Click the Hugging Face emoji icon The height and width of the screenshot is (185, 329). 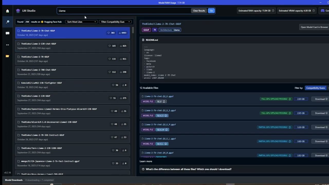(42, 22)
